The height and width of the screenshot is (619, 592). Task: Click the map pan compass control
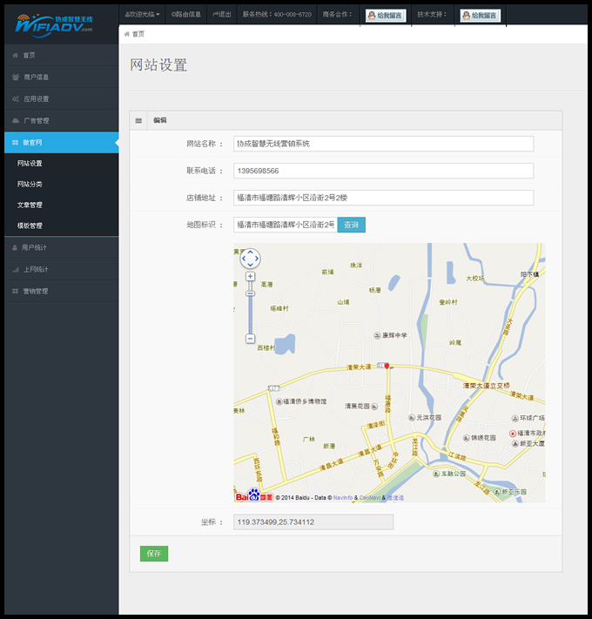coord(250,258)
